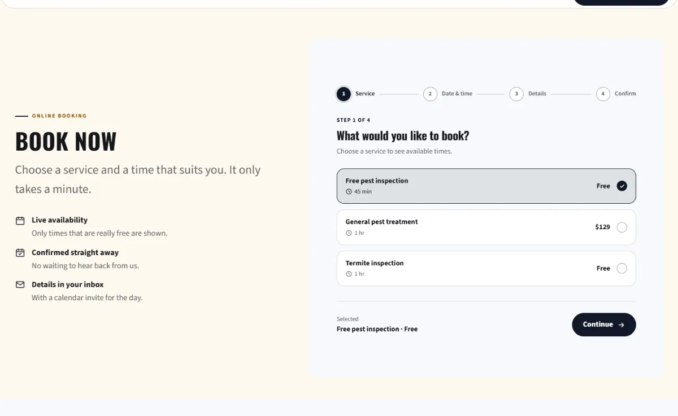Viewport: 678px width, 416px height.
Task: Click the step 4 circle for Confirm
Action: tap(603, 94)
